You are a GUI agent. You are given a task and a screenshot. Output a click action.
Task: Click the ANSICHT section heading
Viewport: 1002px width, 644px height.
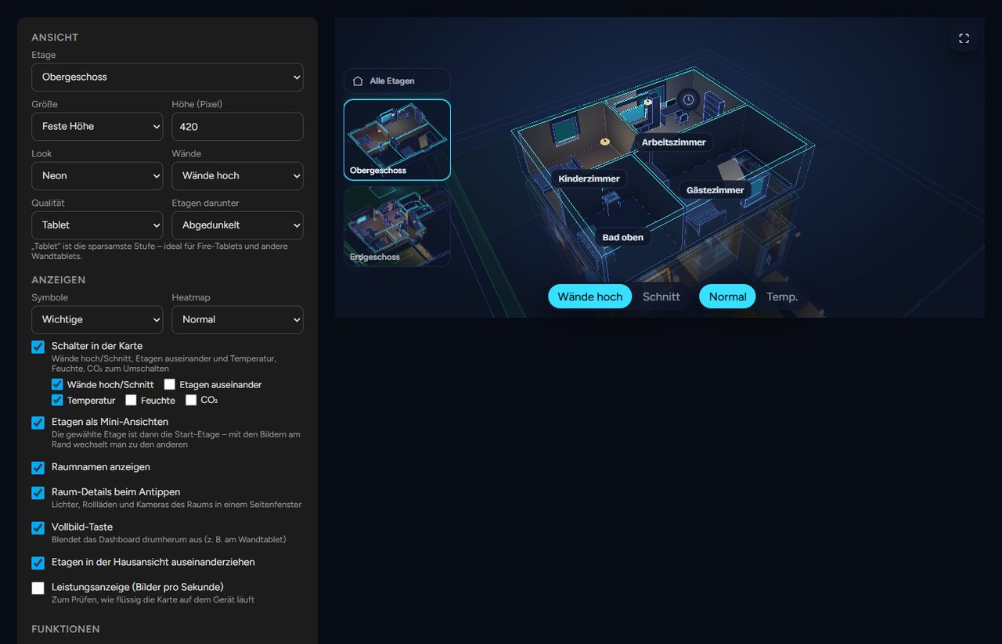(x=55, y=38)
